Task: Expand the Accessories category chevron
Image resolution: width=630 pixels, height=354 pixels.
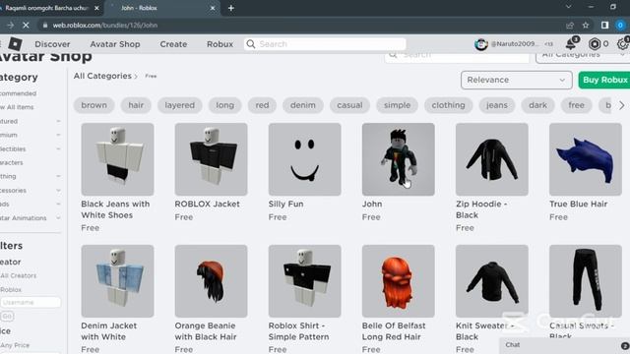Action: click(x=58, y=190)
